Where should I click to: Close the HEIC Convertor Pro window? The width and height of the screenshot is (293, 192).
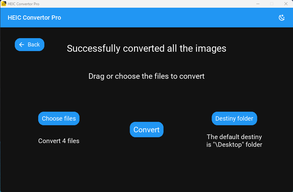pos(286,4)
